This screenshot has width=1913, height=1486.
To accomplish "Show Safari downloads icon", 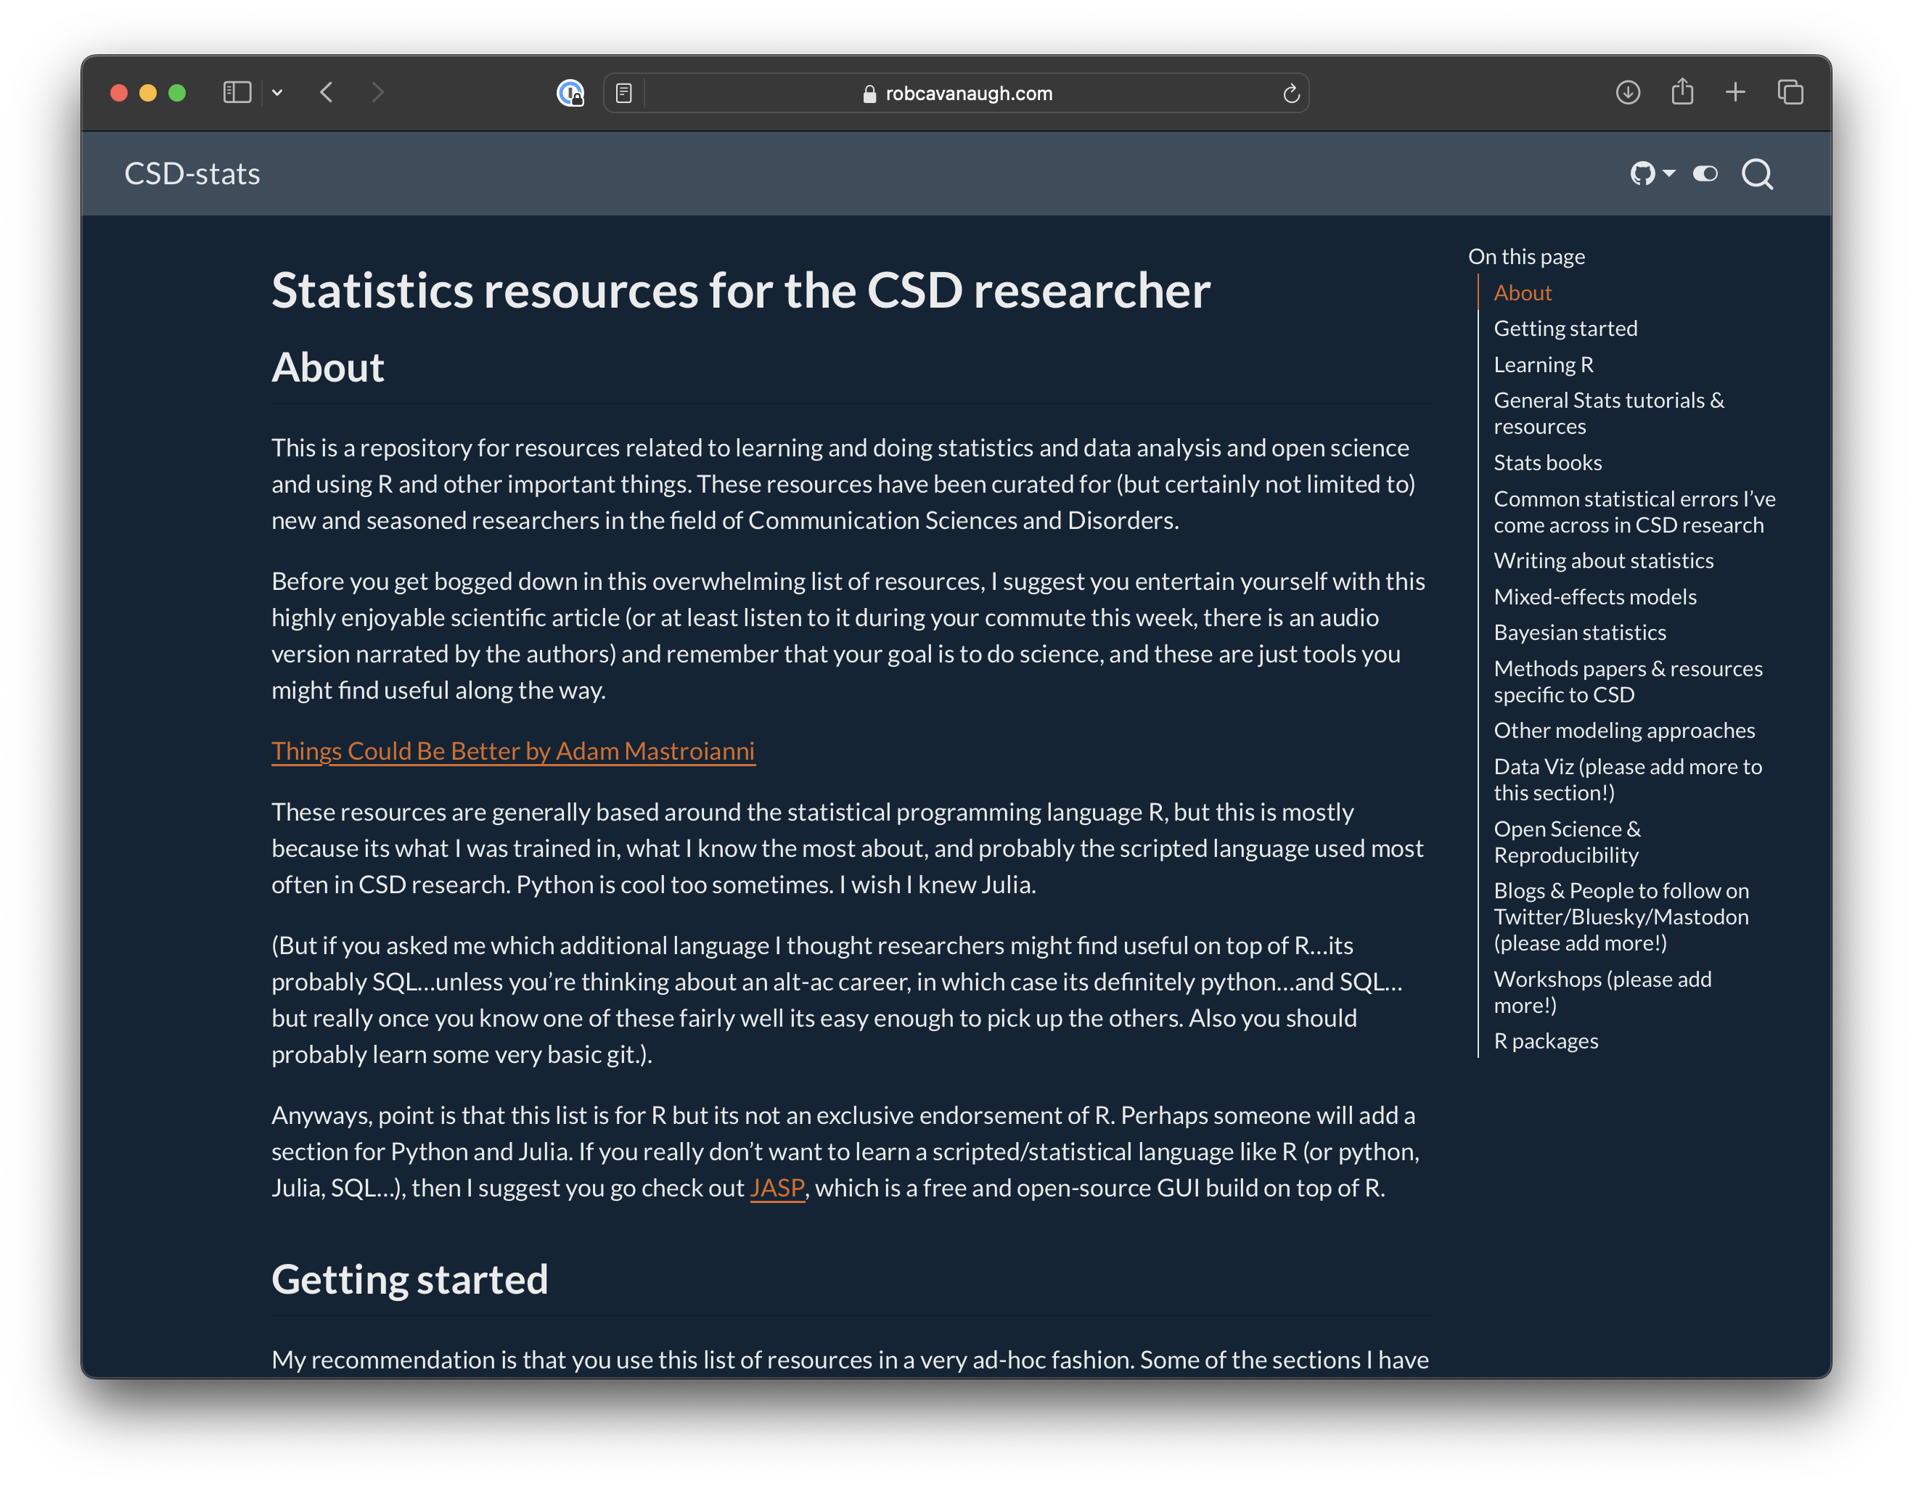I will click(x=1628, y=92).
